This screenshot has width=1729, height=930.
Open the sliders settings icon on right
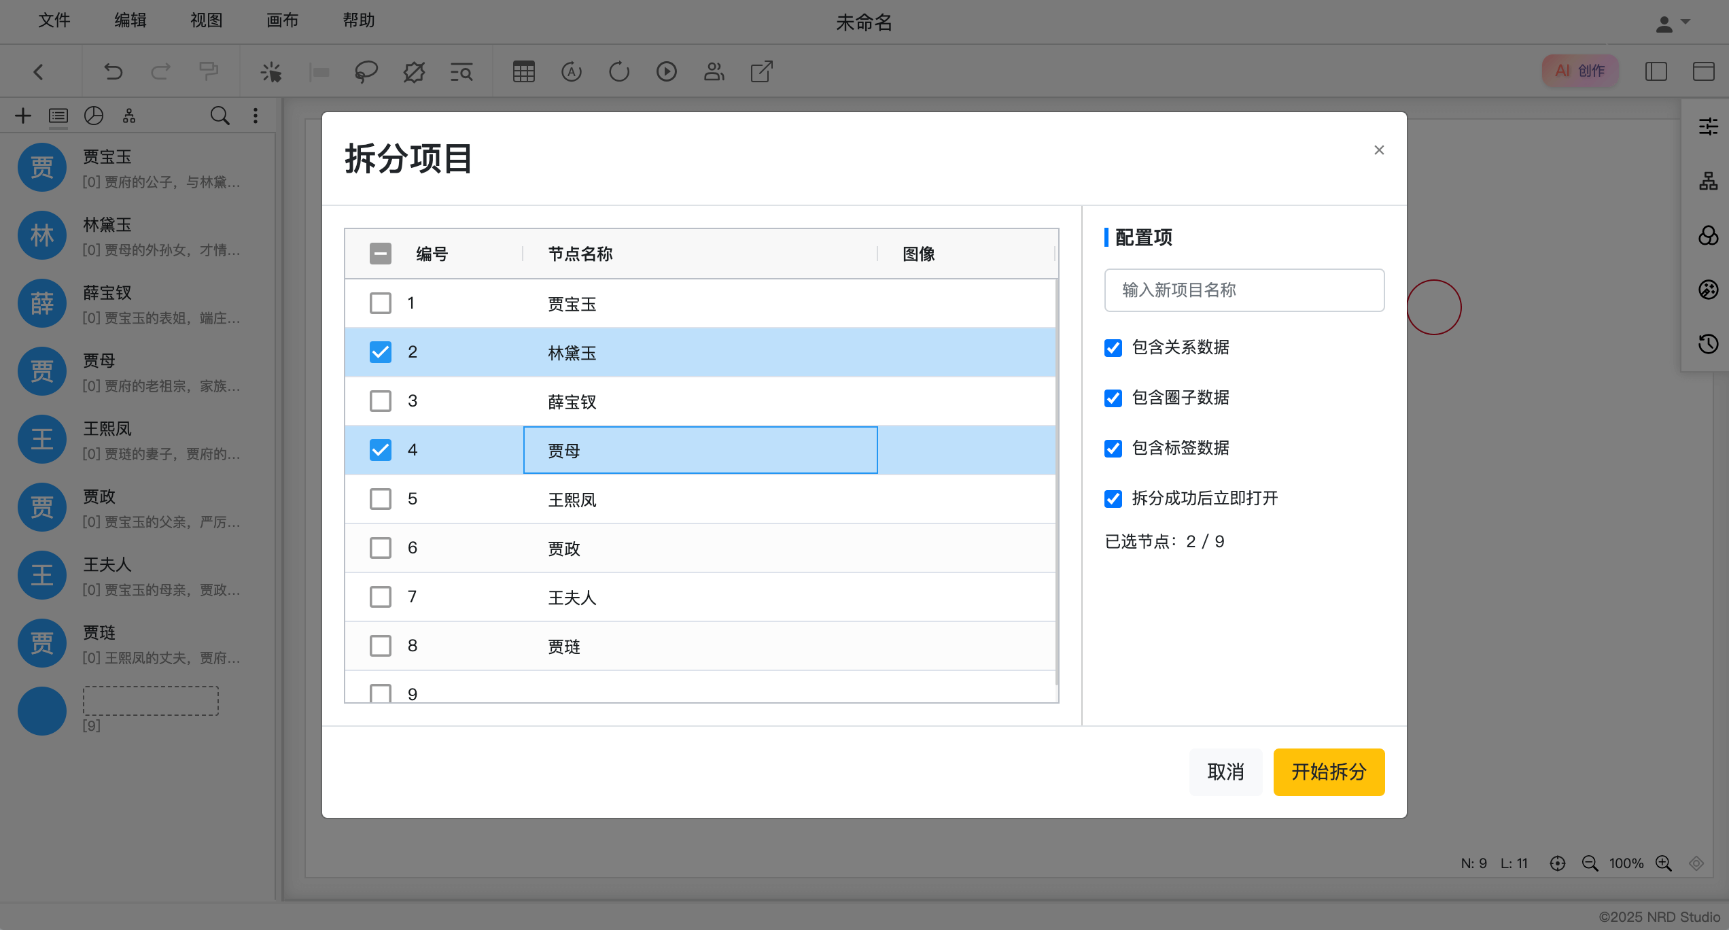tap(1709, 126)
